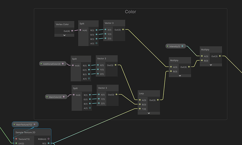242x145 pixels.
Task: Select the Intensity(1) property node
Action: coord(174,46)
